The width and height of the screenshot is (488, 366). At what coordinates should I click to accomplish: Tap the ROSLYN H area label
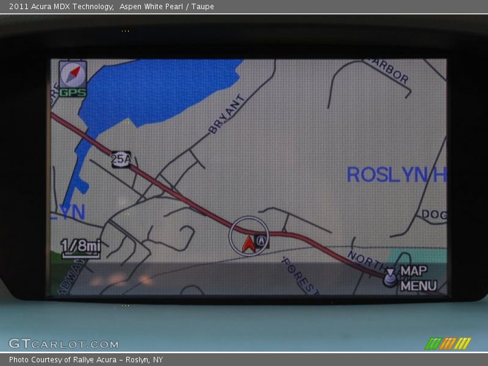tap(396, 174)
